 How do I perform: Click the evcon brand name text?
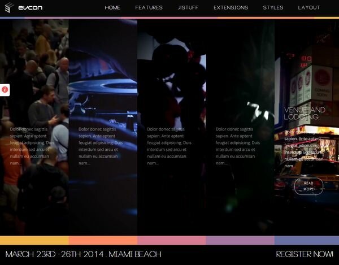tap(30, 8)
